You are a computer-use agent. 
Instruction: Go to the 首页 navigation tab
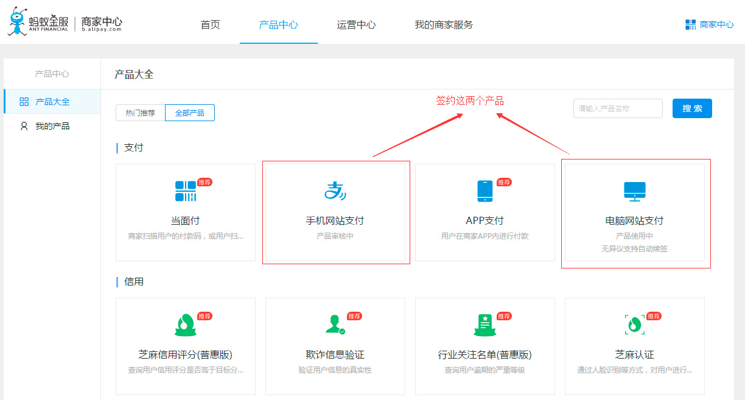click(x=211, y=25)
